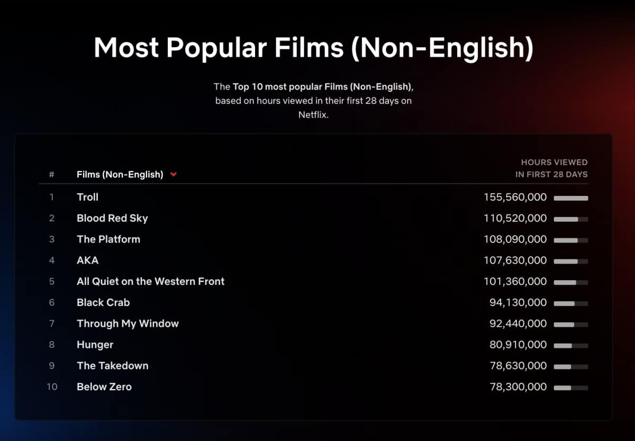Click the rank number 10
The height and width of the screenshot is (441, 635).
[52, 387]
